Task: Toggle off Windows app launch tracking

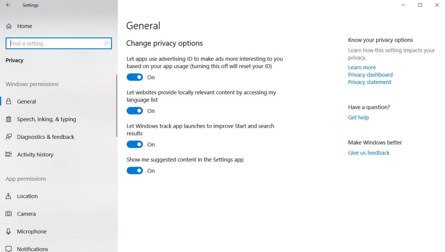Action: pos(135,144)
